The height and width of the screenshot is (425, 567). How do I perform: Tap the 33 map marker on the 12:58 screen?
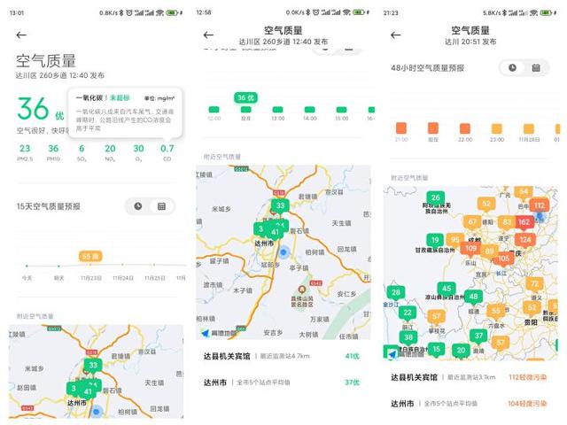coord(280,206)
